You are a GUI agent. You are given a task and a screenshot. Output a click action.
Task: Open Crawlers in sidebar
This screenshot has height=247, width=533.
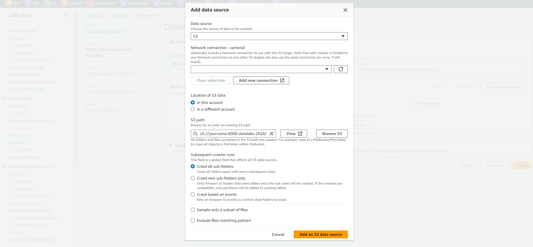pyautogui.click(x=17, y=143)
